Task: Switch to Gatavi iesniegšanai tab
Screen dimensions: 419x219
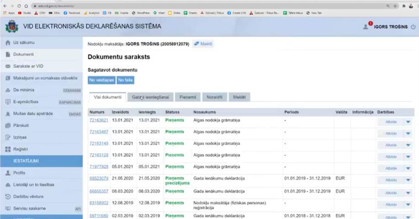Action: [x=150, y=97]
